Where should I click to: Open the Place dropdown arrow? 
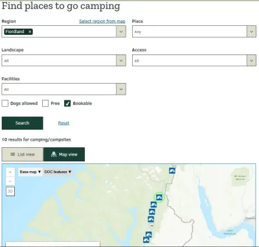[251, 32]
